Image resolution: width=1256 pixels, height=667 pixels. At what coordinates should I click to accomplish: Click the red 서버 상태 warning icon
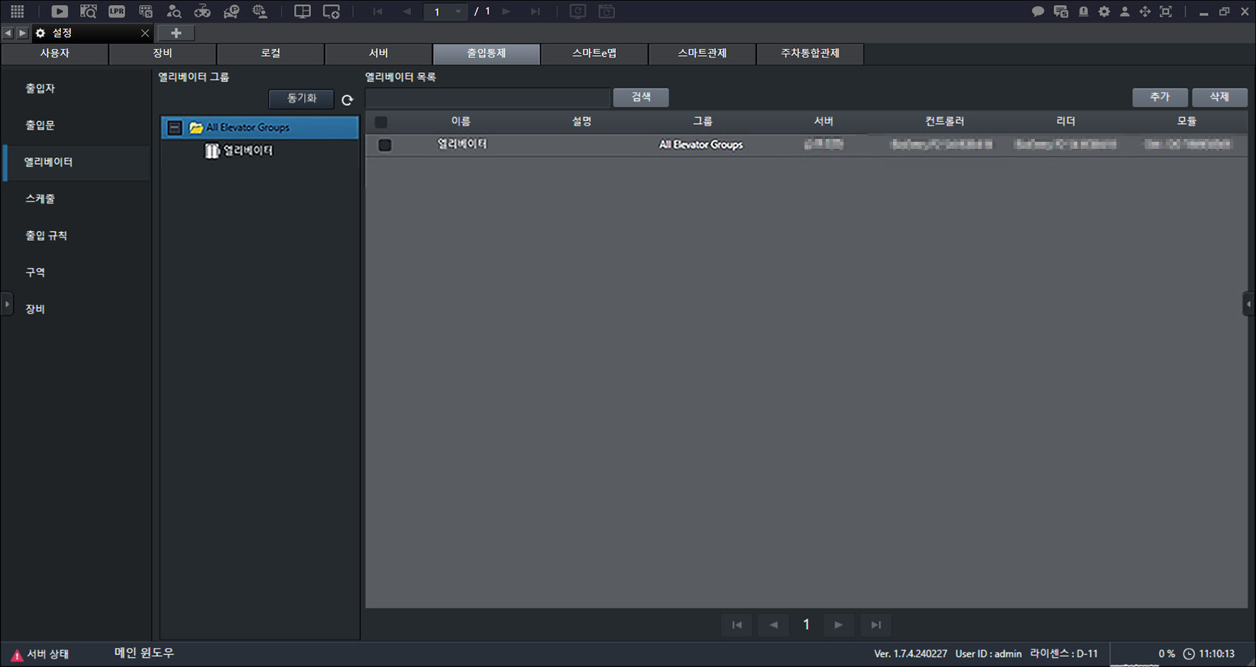[x=17, y=655]
